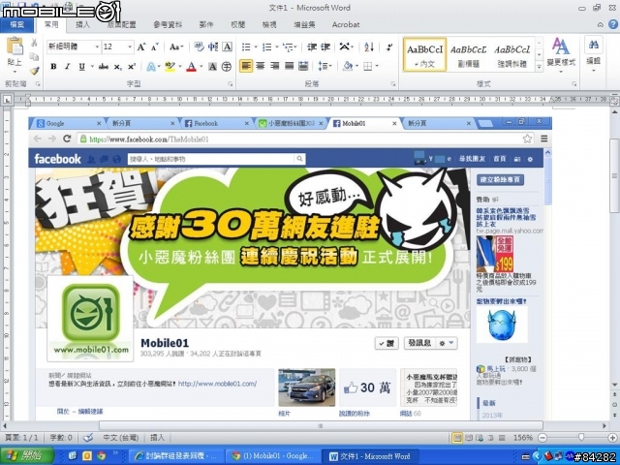Click the Cut scissors icon
The width and height of the screenshot is (620, 465).
click(34, 43)
